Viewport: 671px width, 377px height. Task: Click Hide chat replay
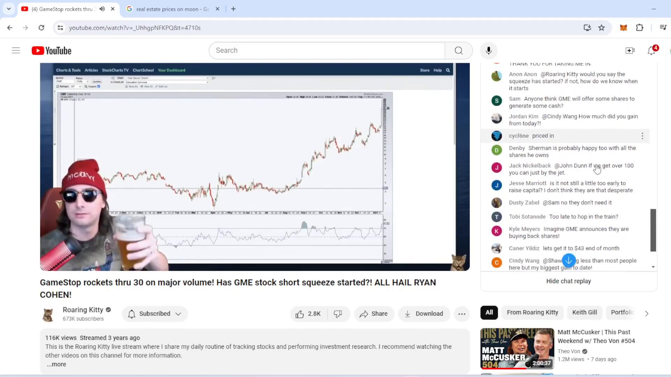point(568,281)
